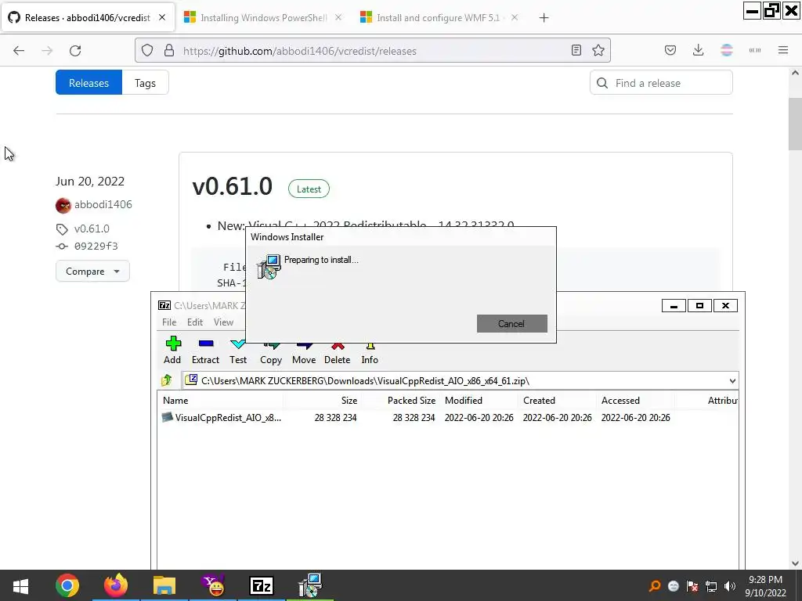This screenshot has height=601, width=802.
Task: Click the 7-Zip Add toolbar icon
Action: (x=173, y=344)
